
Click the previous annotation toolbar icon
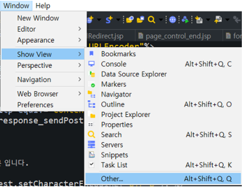218,20
